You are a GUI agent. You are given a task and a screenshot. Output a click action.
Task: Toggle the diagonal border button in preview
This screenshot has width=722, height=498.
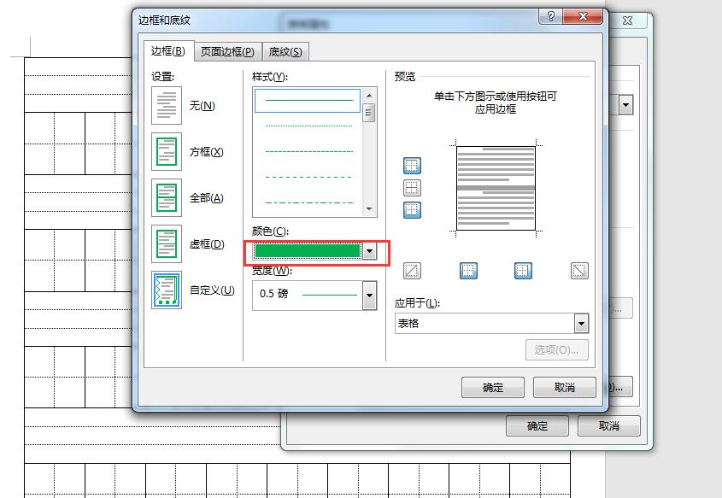click(412, 270)
